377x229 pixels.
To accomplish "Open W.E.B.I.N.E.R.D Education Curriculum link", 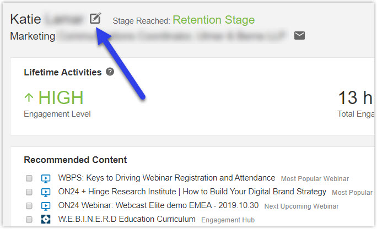I will (x=127, y=219).
